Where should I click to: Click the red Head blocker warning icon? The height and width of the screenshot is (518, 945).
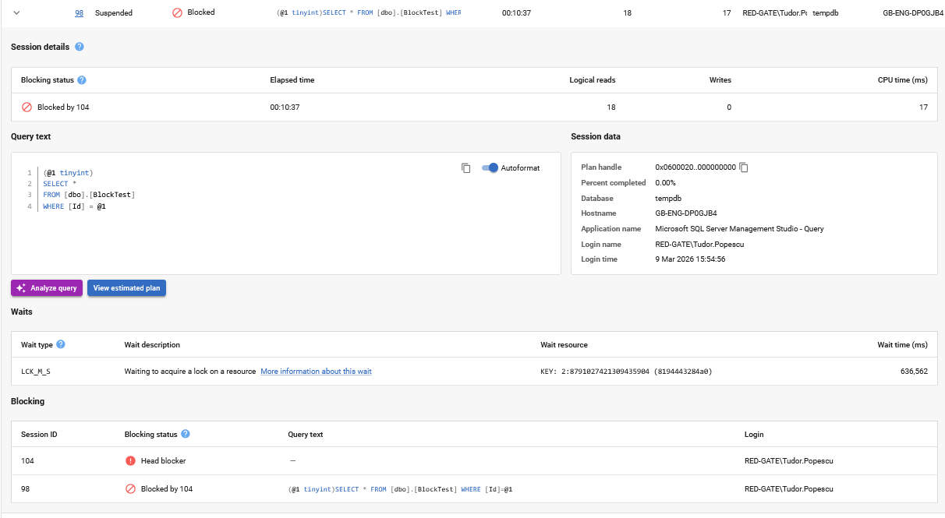[130, 461]
